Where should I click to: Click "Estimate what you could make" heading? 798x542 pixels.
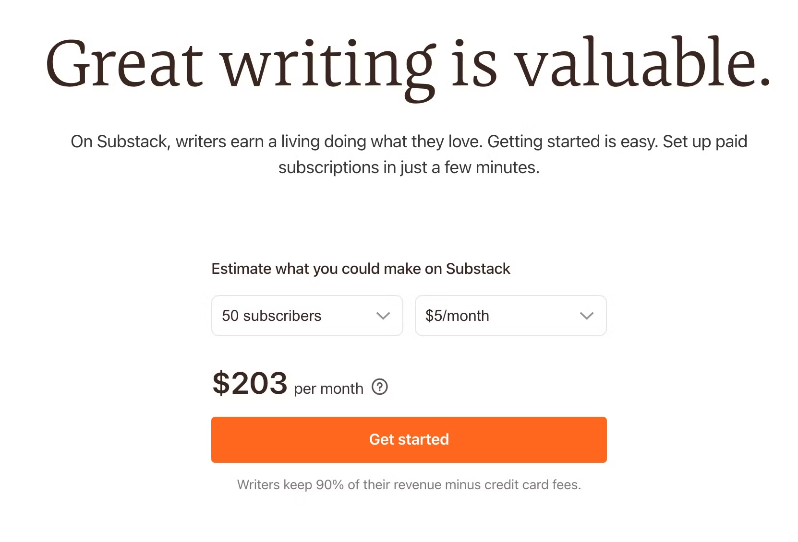[x=361, y=269]
